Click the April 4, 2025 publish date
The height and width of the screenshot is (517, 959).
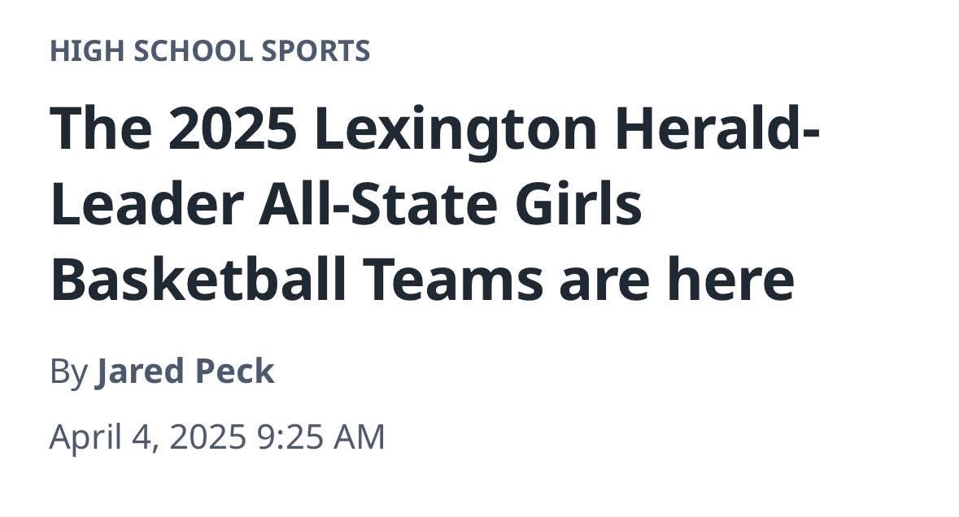pyautogui.click(x=147, y=437)
